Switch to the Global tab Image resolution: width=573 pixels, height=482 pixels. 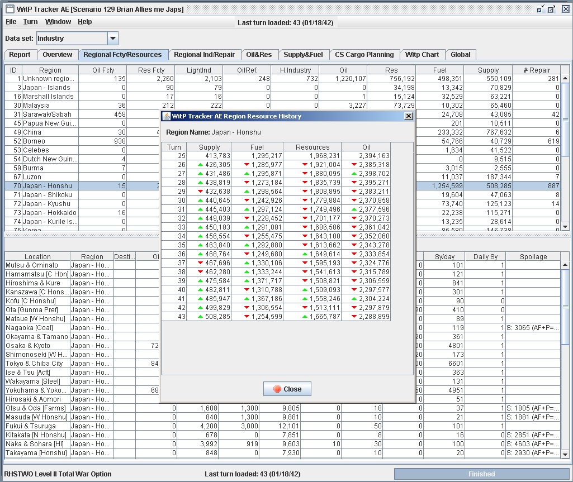point(461,55)
